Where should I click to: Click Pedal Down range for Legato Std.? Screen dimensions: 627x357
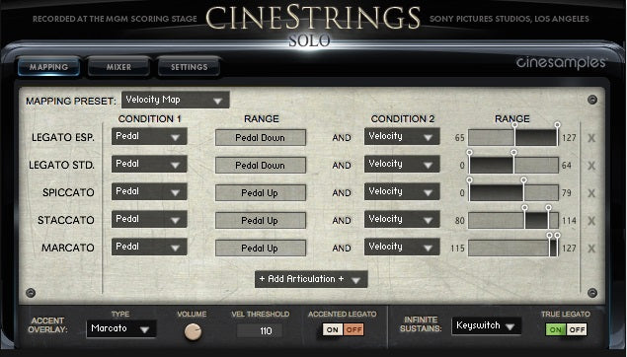click(261, 166)
